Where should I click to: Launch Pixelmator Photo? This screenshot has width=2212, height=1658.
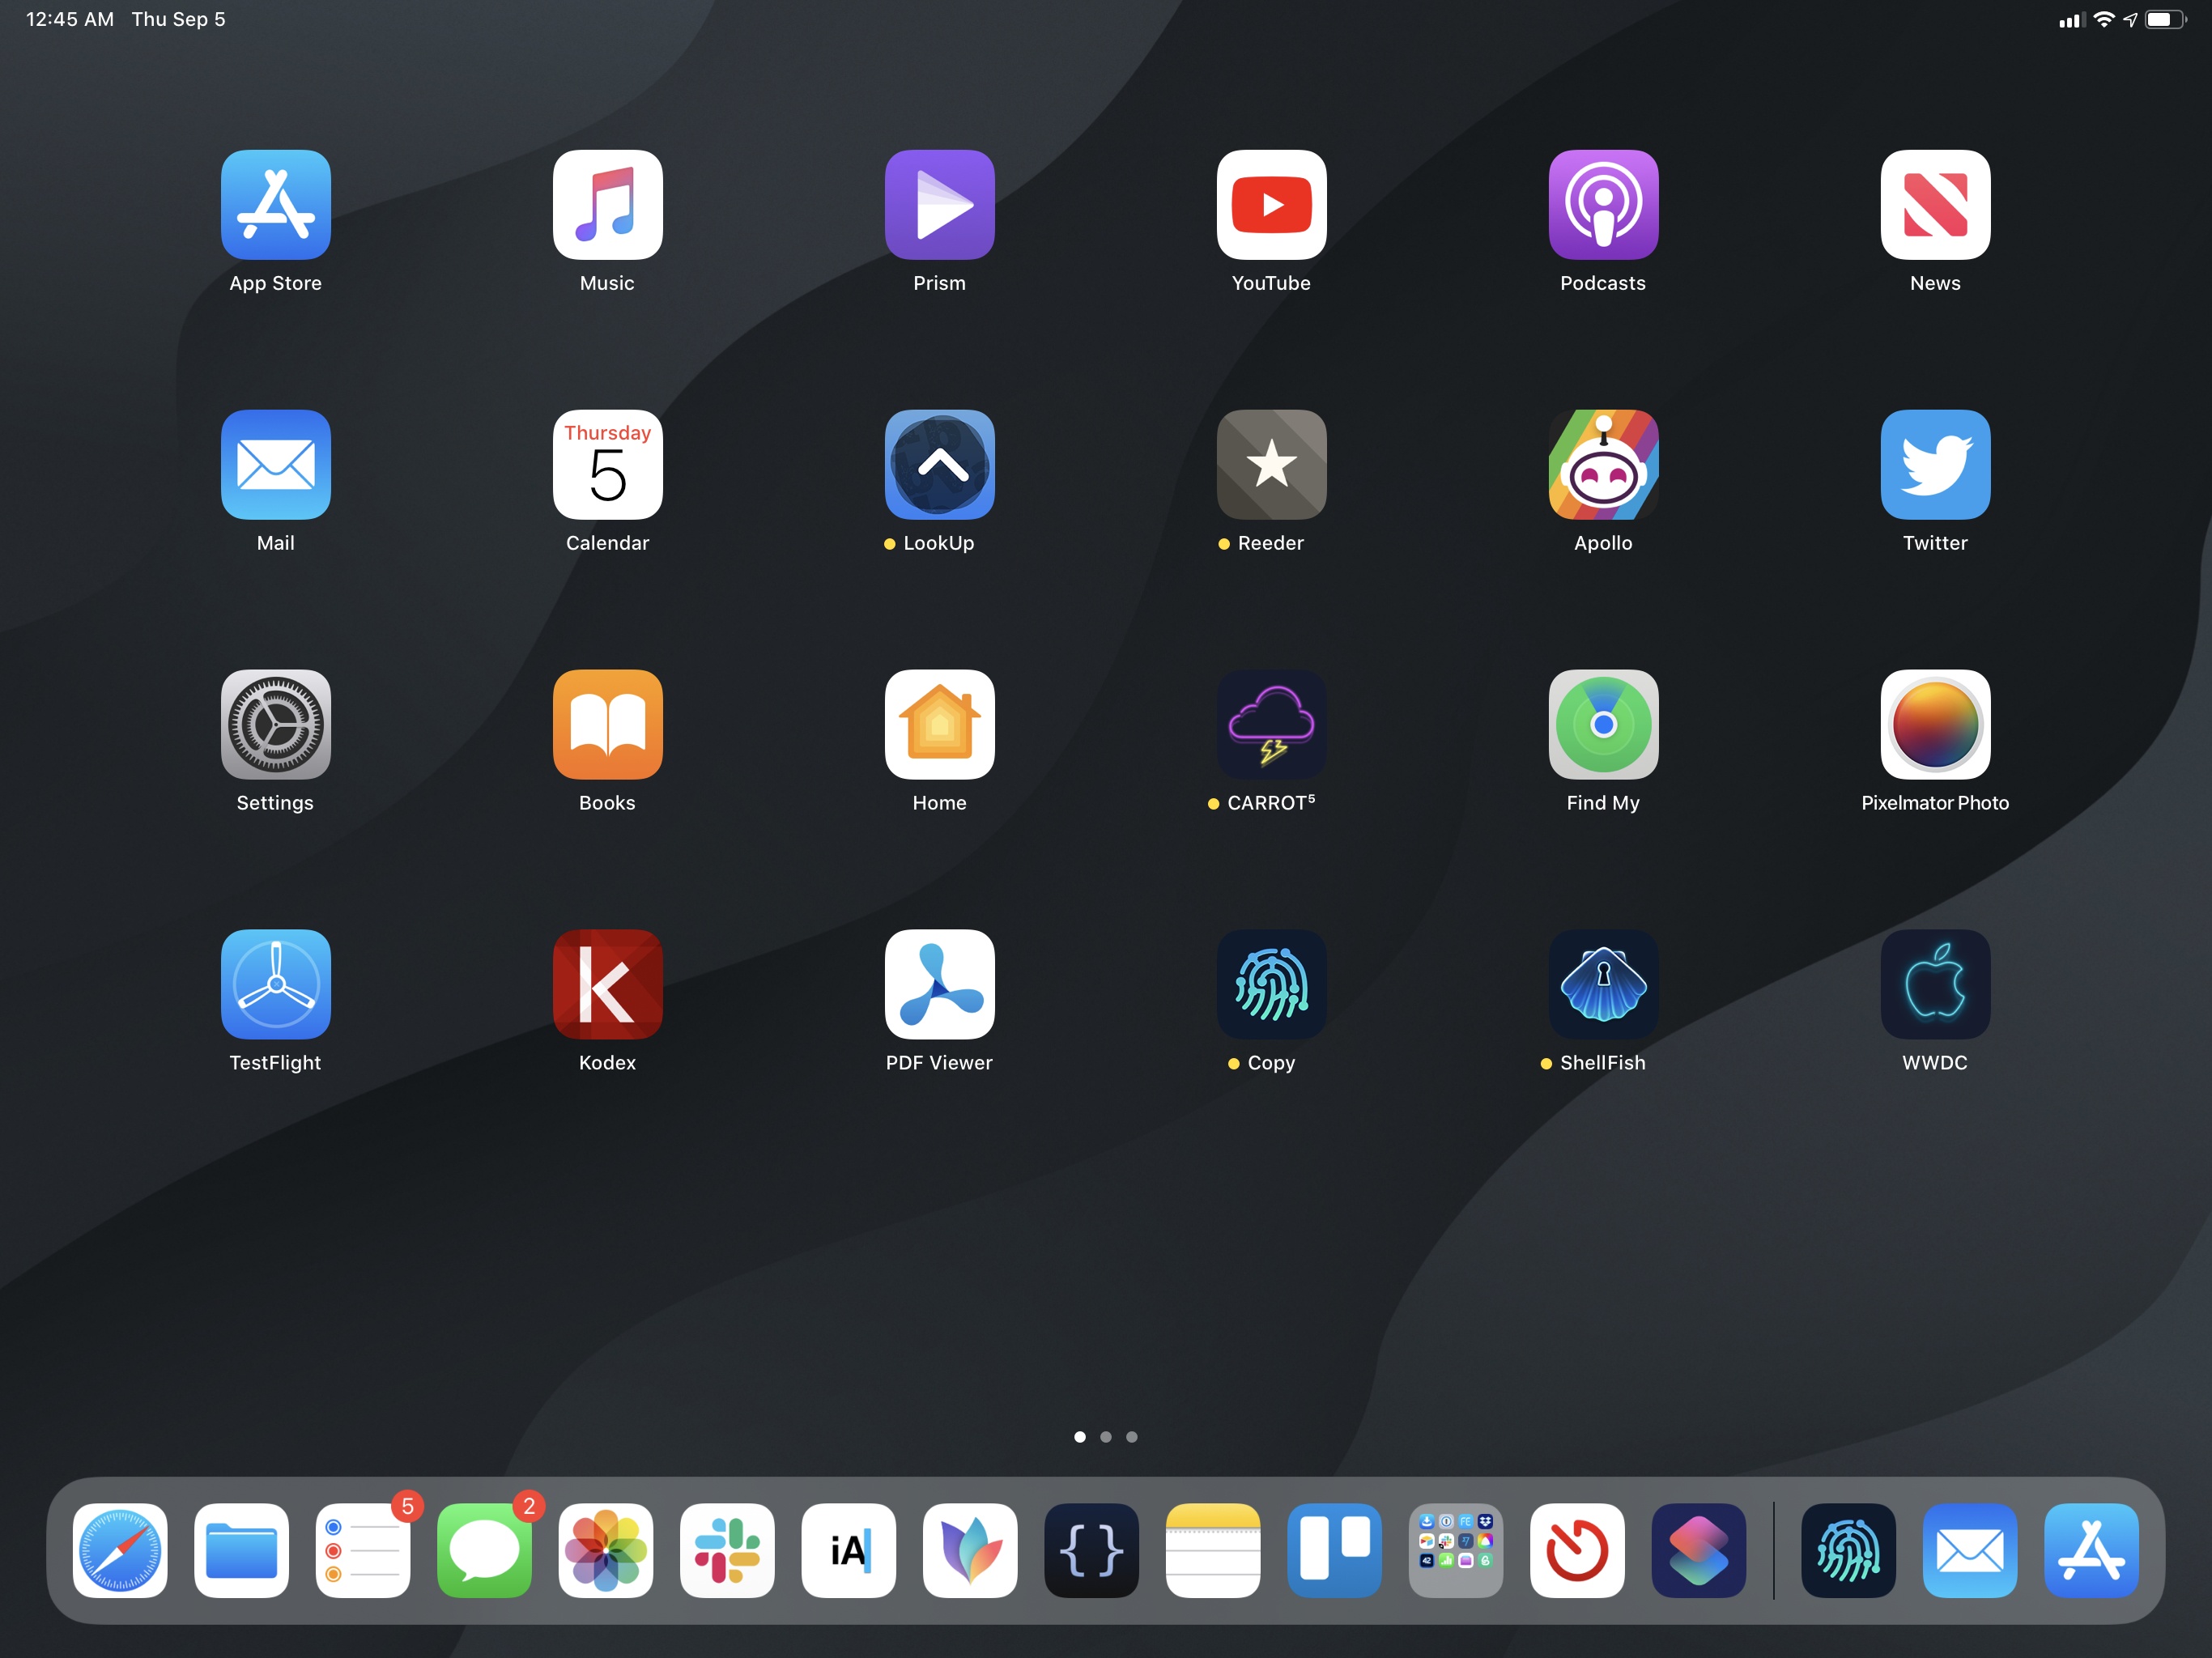point(1936,725)
